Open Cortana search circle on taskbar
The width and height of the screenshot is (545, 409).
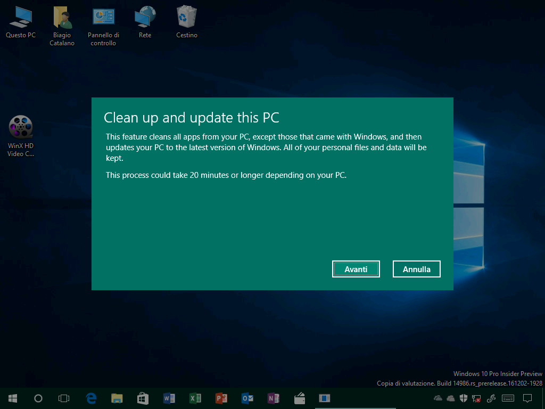click(x=38, y=398)
